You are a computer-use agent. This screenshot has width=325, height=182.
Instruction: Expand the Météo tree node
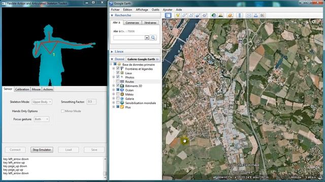point(113,94)
